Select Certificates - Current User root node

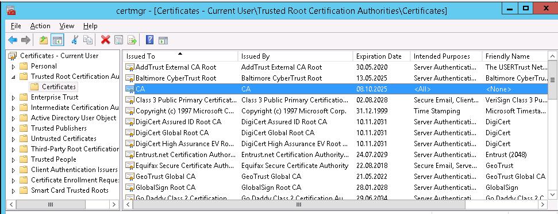point(59,56)
